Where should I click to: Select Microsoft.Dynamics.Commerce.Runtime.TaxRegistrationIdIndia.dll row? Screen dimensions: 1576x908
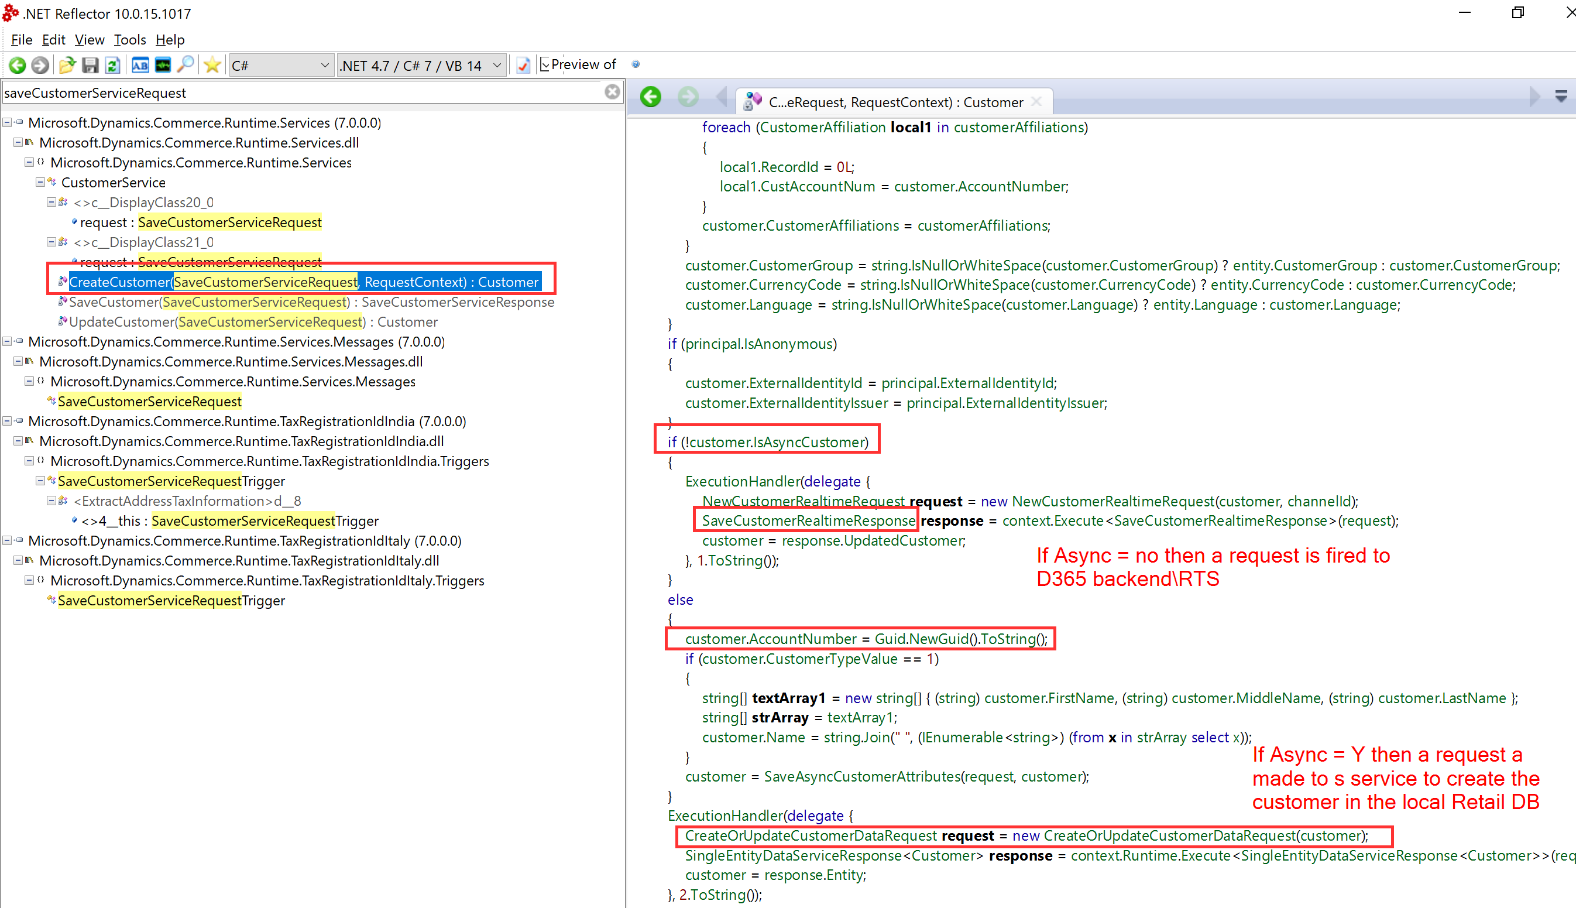pyautogui.click(x=242, y=441)
